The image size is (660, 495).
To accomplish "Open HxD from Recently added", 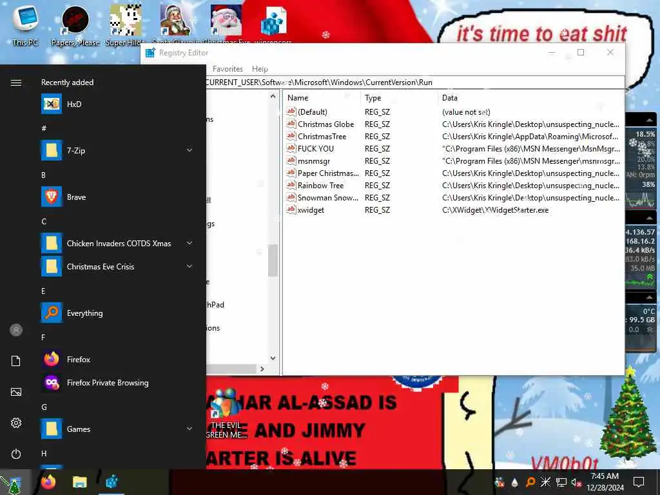I will (118, 104).
